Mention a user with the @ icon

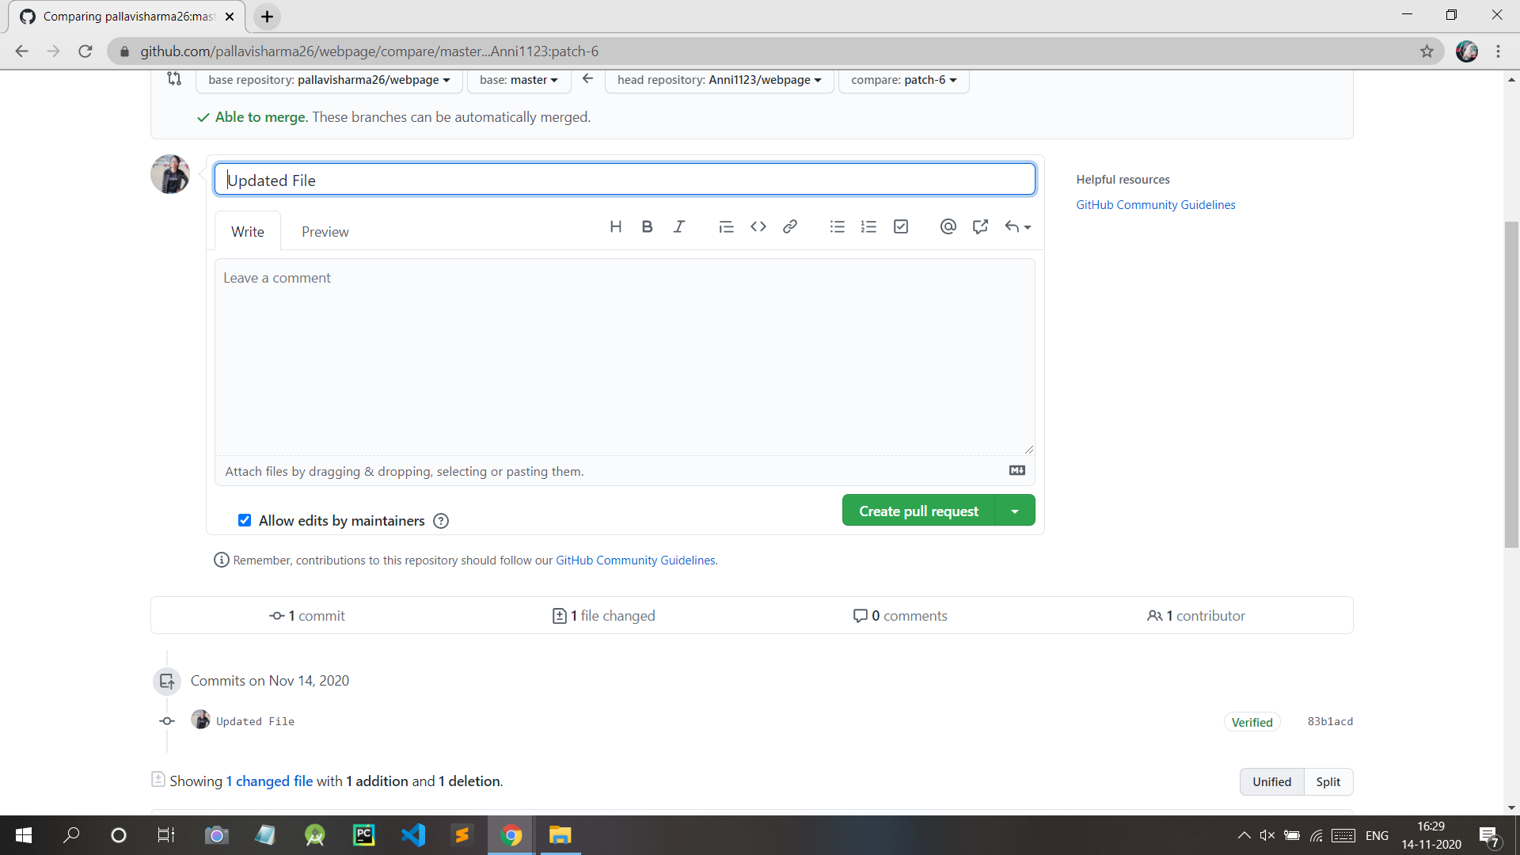(x=948, y=227)
